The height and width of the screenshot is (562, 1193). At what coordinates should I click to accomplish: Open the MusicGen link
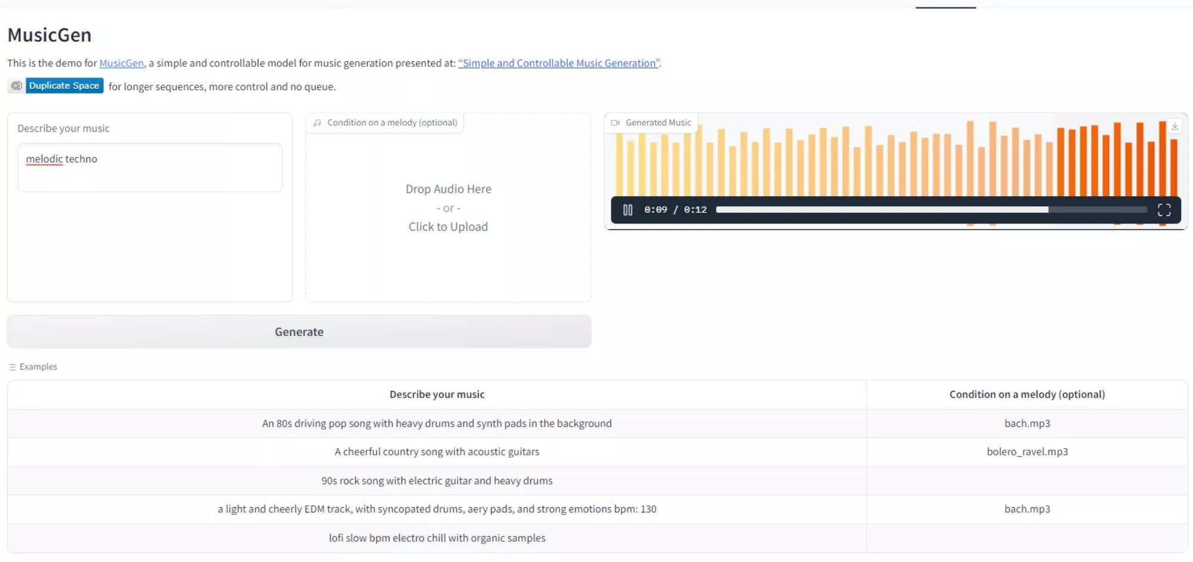(121, 63)
